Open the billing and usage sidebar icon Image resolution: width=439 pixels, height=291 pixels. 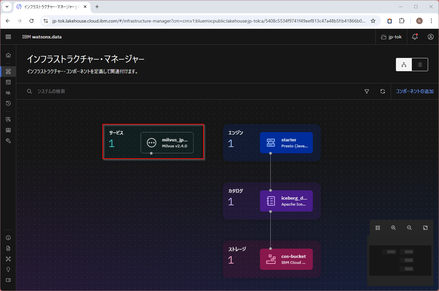click(x=8, y=130)
